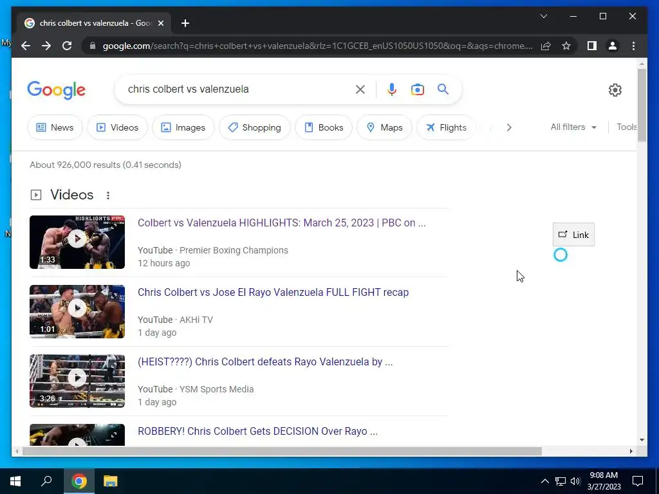Open the clock showing 9:08 AM

click(604, 481)
